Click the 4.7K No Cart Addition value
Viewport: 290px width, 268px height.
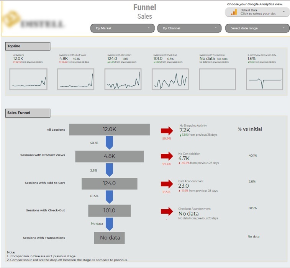tap(184, 158)
